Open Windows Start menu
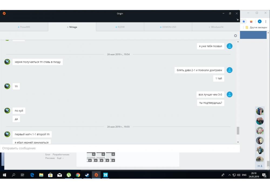This screenshot has width=270, height=189. pyautogui.click(x=5, y=175)
